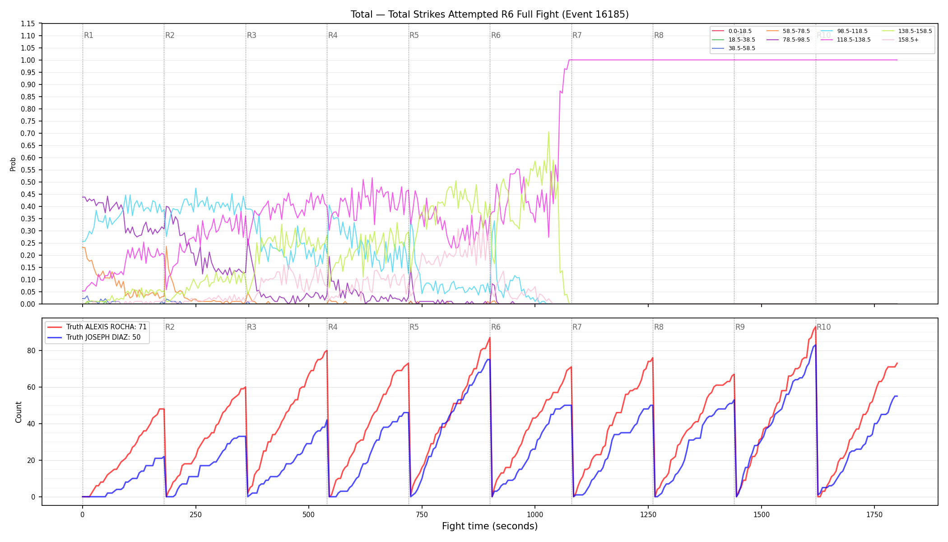
Task: Select the 58.5-78.5 legend label
Action: (796, 31)
